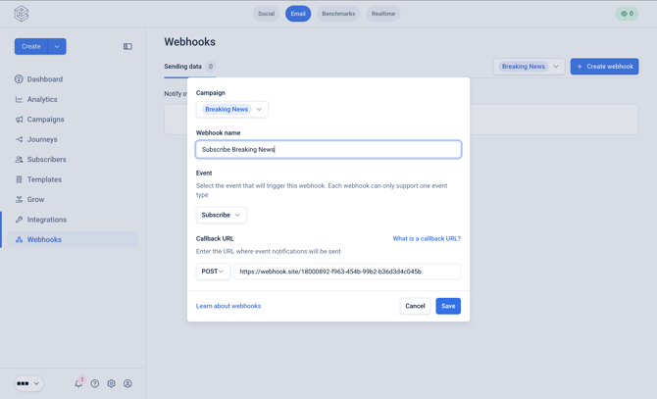657x399 pixels.
Task: Expand the Create button arrow
Action: (x=57, y=46)
